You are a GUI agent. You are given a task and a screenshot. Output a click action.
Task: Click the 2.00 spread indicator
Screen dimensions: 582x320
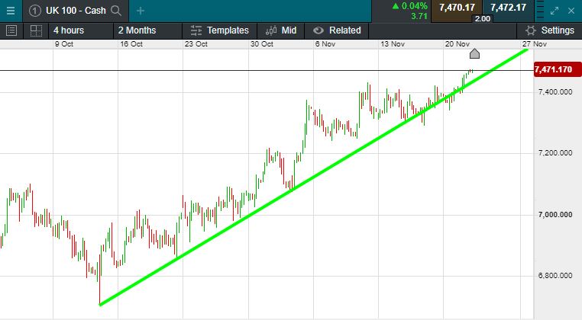coord(482,18)
